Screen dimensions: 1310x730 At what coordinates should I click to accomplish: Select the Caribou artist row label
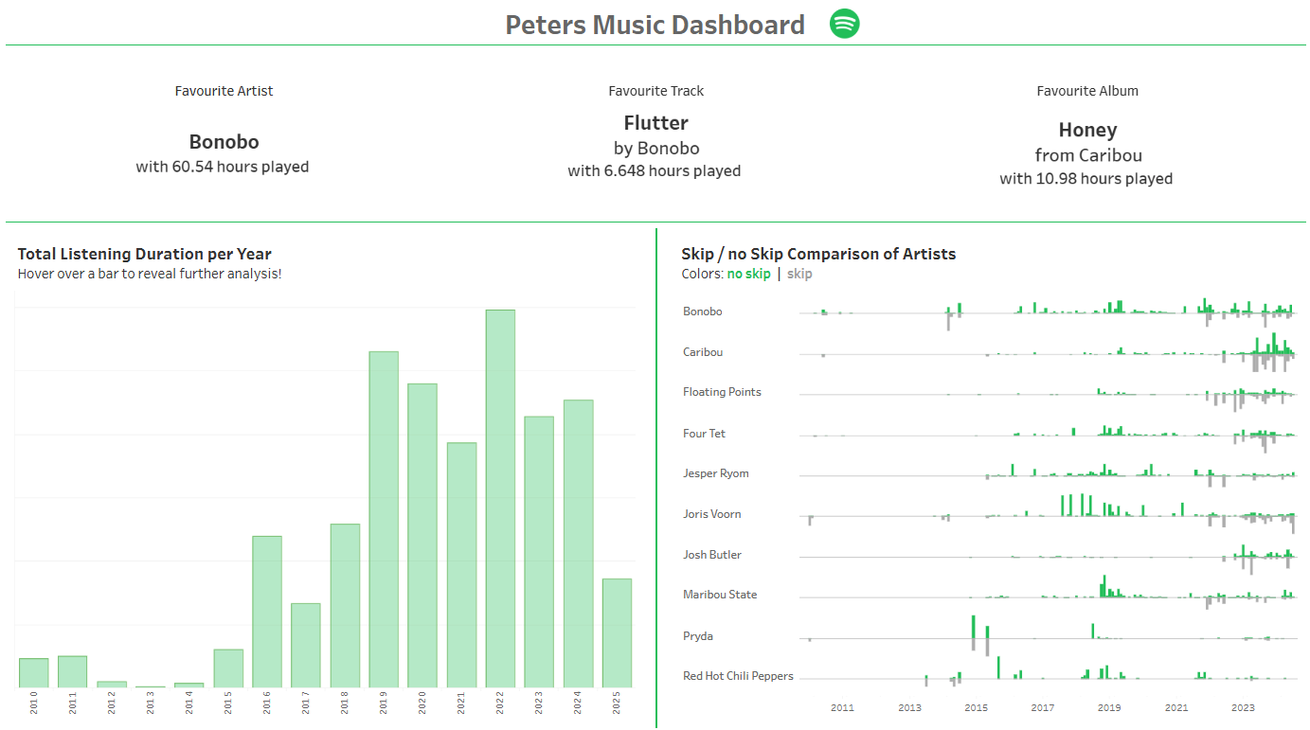(x=703, y=352)
